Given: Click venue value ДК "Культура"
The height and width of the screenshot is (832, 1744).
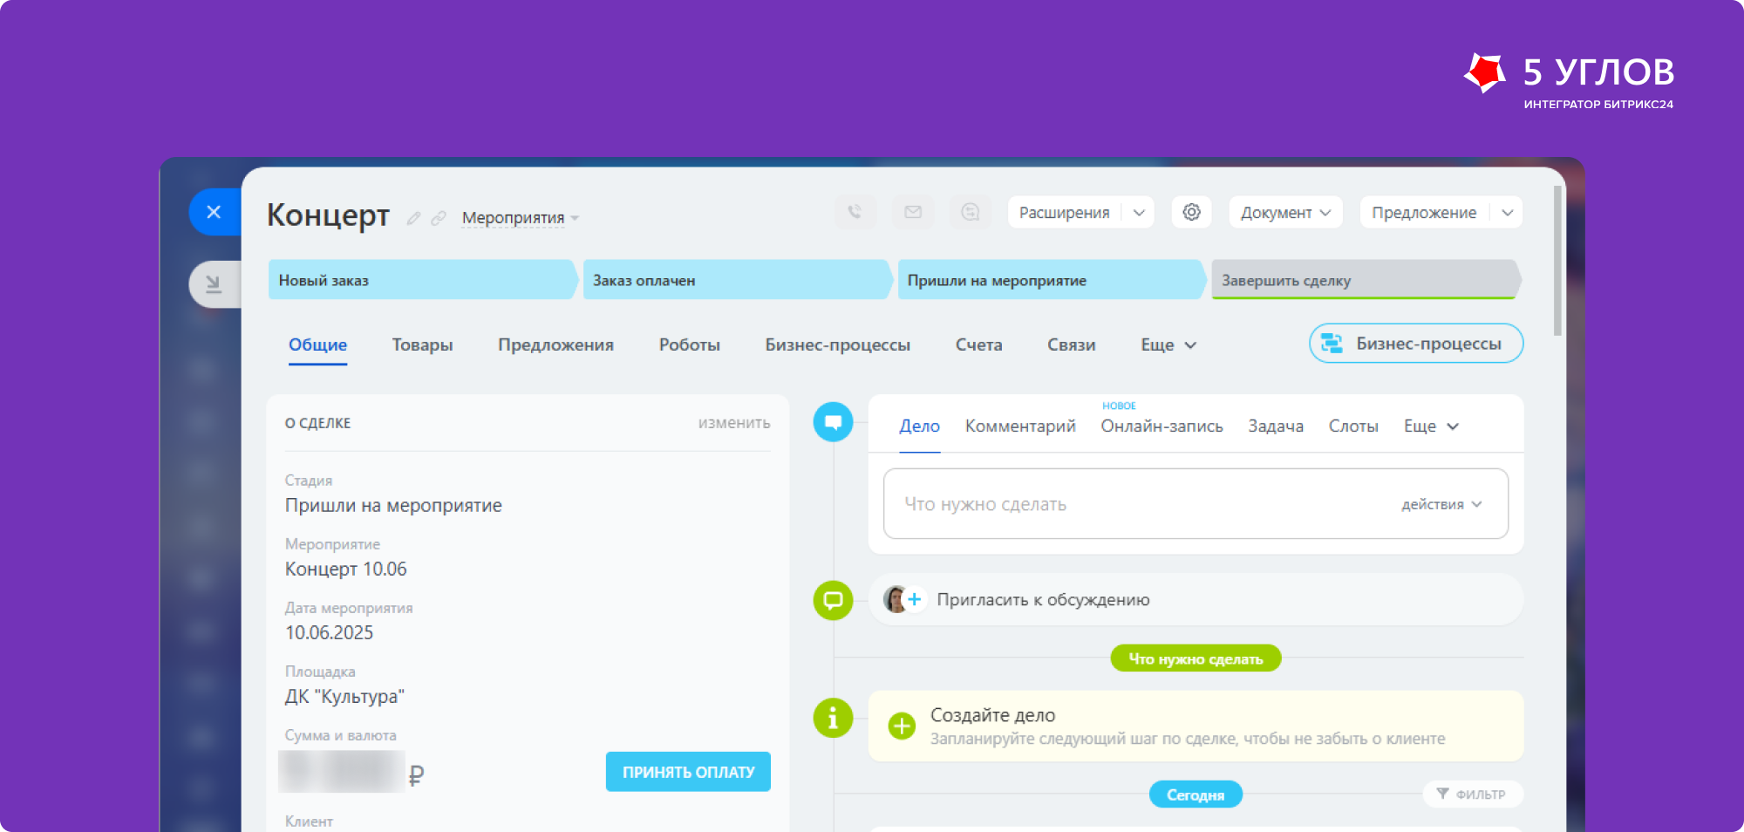Looking at the screenshot, I should tap(344, 697).
